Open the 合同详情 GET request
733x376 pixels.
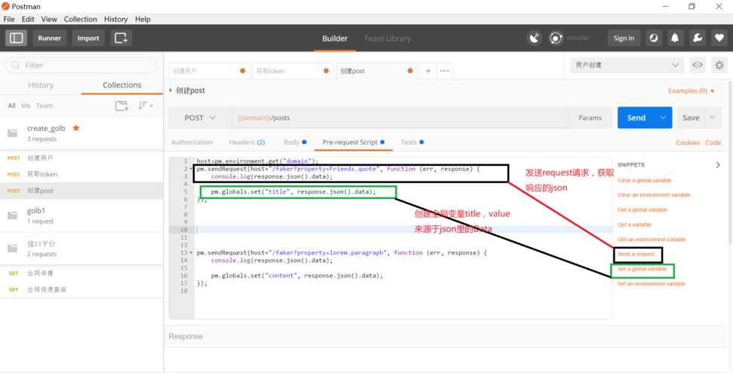[x=81, y=274]
